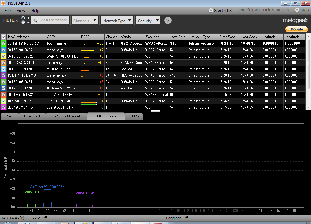This screenshot has width=311, height=224.
Task: Sort table by Security column header
Action: click(157, 37)
